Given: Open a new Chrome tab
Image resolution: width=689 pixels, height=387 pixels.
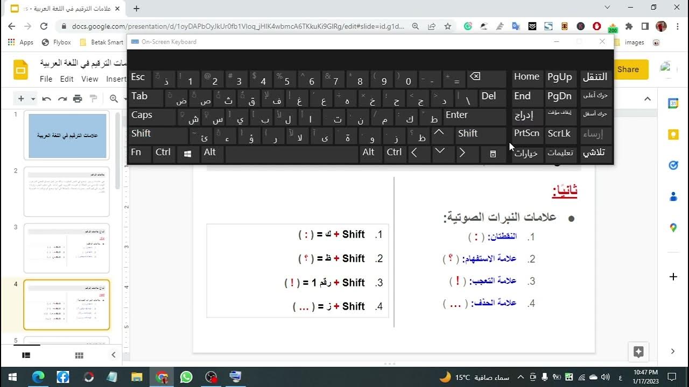Looking at the screenshot, I should pyautogui.click(x=136, y=9).
